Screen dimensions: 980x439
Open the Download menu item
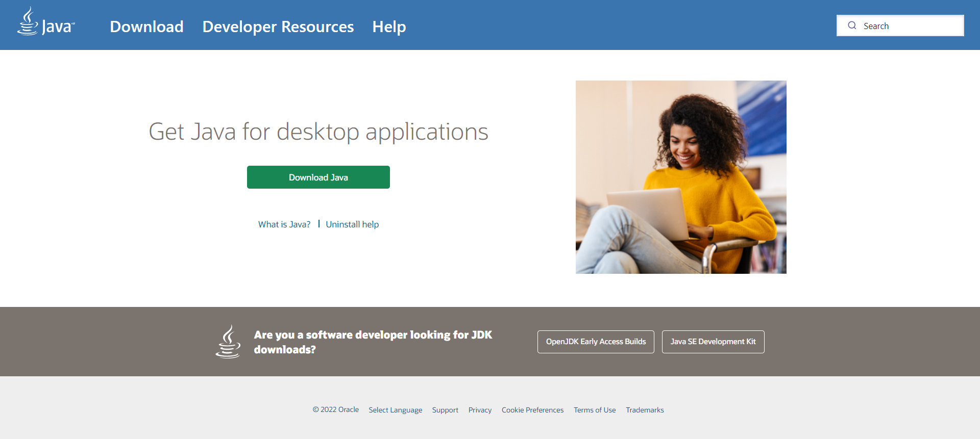(146, 27)
